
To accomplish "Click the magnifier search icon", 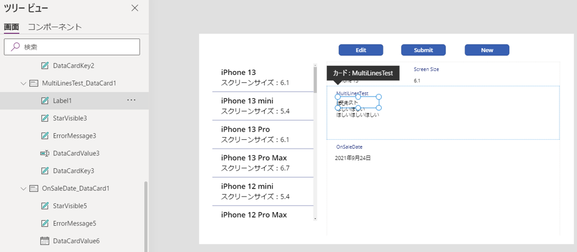I will click(16, 47).
